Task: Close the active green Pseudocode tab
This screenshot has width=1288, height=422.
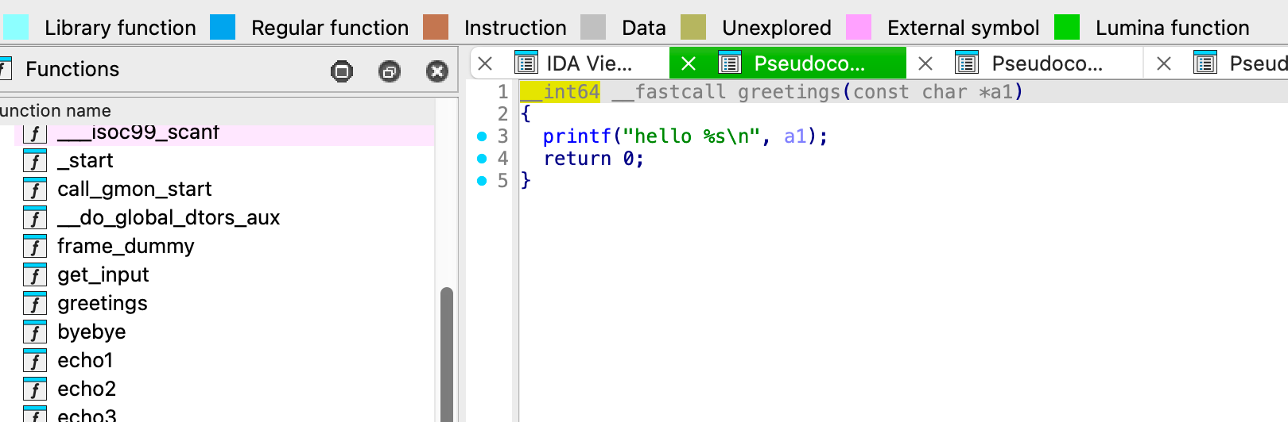Action: [689, 63]
